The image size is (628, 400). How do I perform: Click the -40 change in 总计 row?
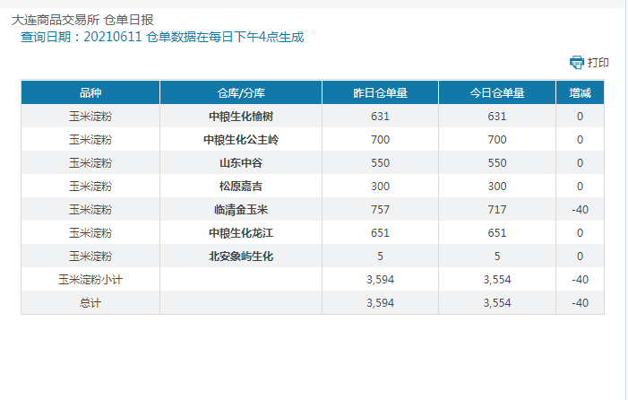pos(580,302)
